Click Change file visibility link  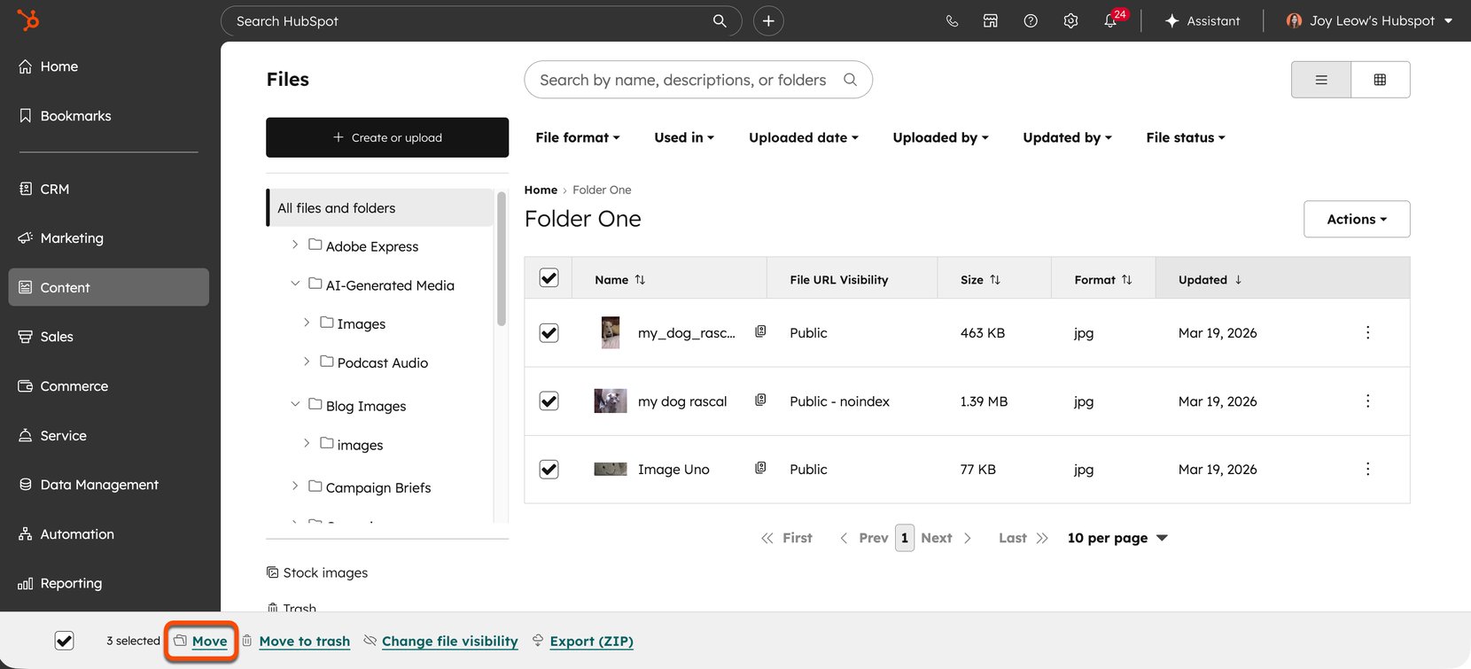450,641
